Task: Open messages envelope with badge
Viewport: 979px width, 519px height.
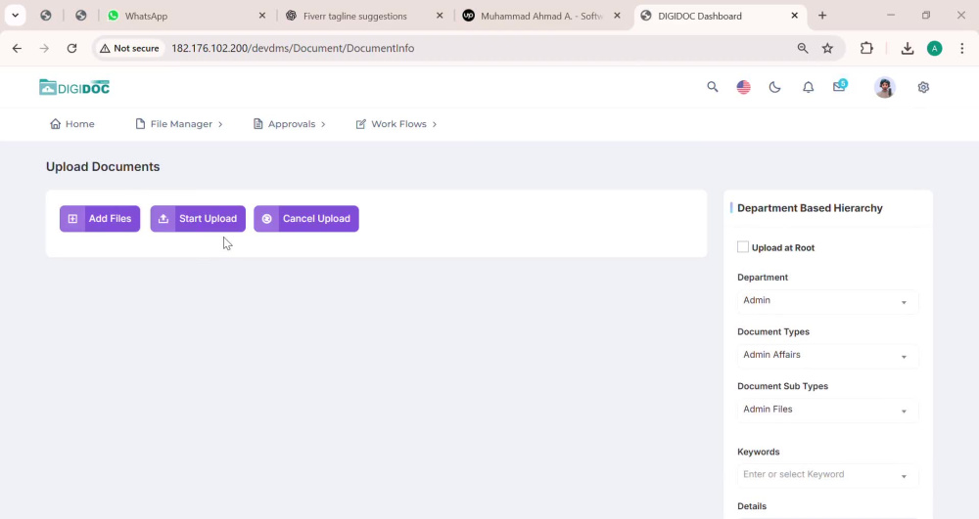Action: 840,86
